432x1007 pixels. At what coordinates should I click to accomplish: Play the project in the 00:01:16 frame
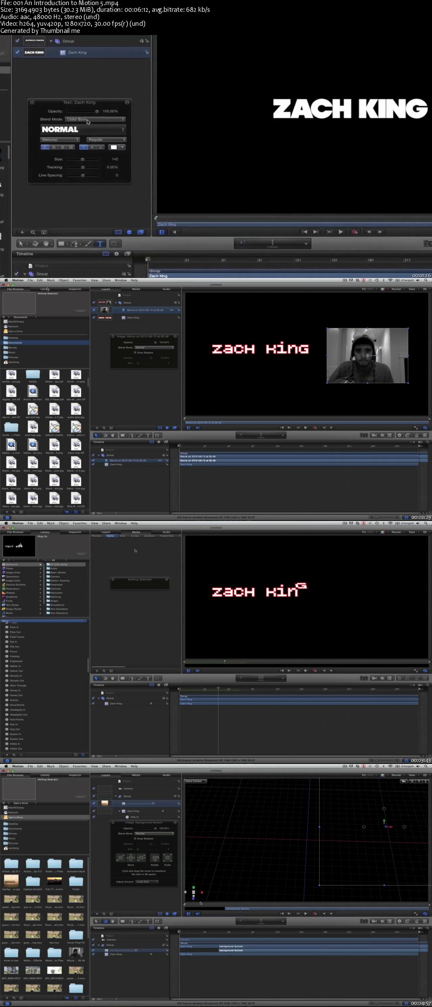tap(340, 232)
